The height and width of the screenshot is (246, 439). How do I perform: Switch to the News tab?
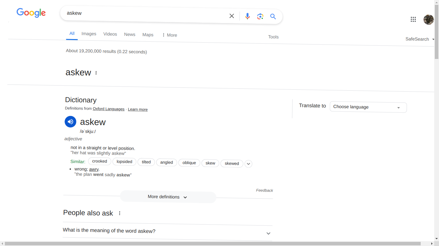(x=130, y=34)
